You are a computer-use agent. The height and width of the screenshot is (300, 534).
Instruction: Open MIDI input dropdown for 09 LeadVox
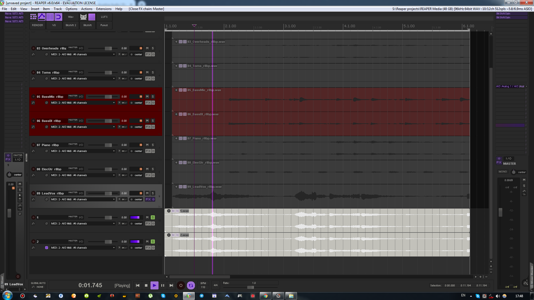pos(83,199)
